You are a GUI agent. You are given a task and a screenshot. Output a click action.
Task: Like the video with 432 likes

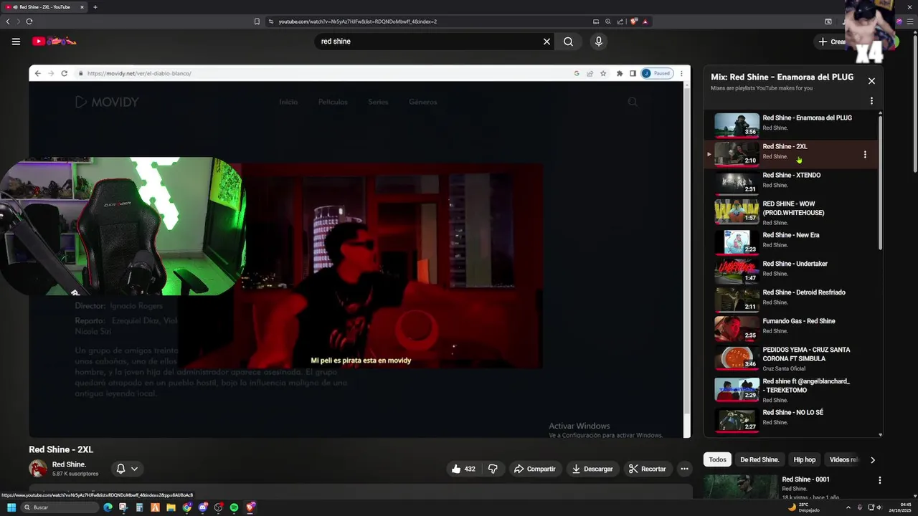pyautogui.click(x=463, y=469)
